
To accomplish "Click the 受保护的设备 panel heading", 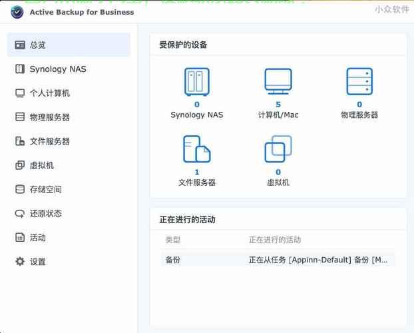I will tap(183, 45).
